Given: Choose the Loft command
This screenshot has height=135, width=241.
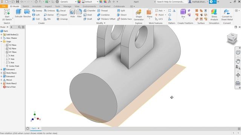Looking at the screenshot, I should click(x=36, y=15).
